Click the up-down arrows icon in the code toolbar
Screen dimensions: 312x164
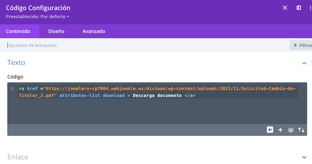pos(301,130)
